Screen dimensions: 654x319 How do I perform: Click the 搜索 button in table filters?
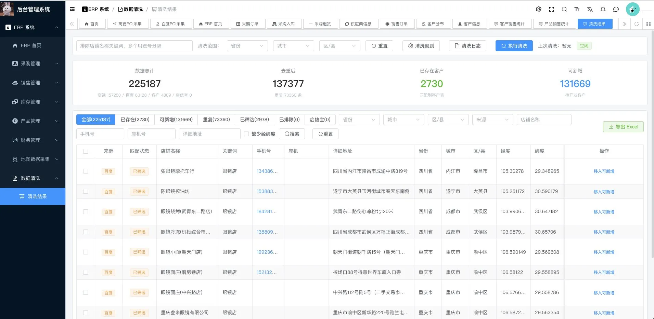(x=292, y=134)
